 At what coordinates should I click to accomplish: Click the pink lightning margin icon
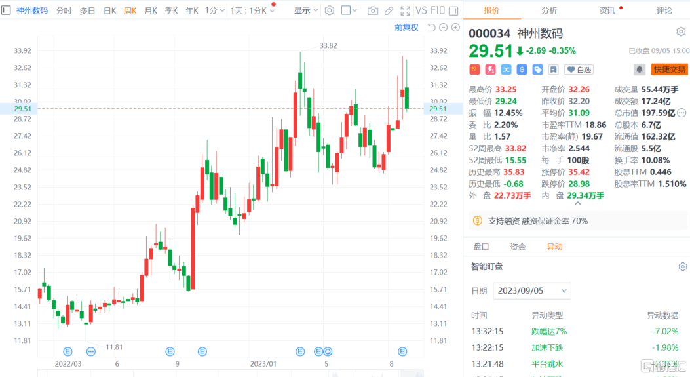(x=490, y=69)
